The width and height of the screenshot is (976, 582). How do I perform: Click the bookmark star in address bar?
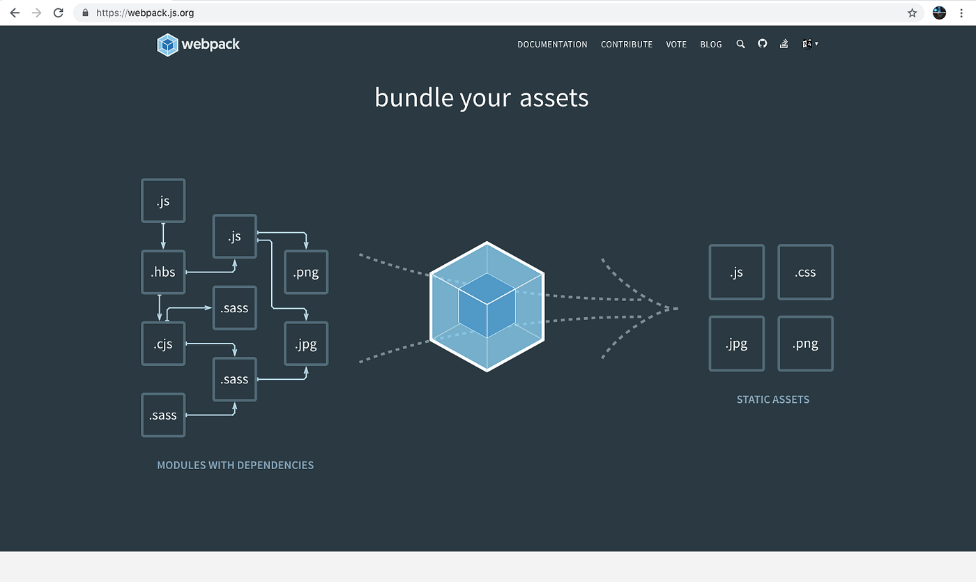(x=912, y=13)
